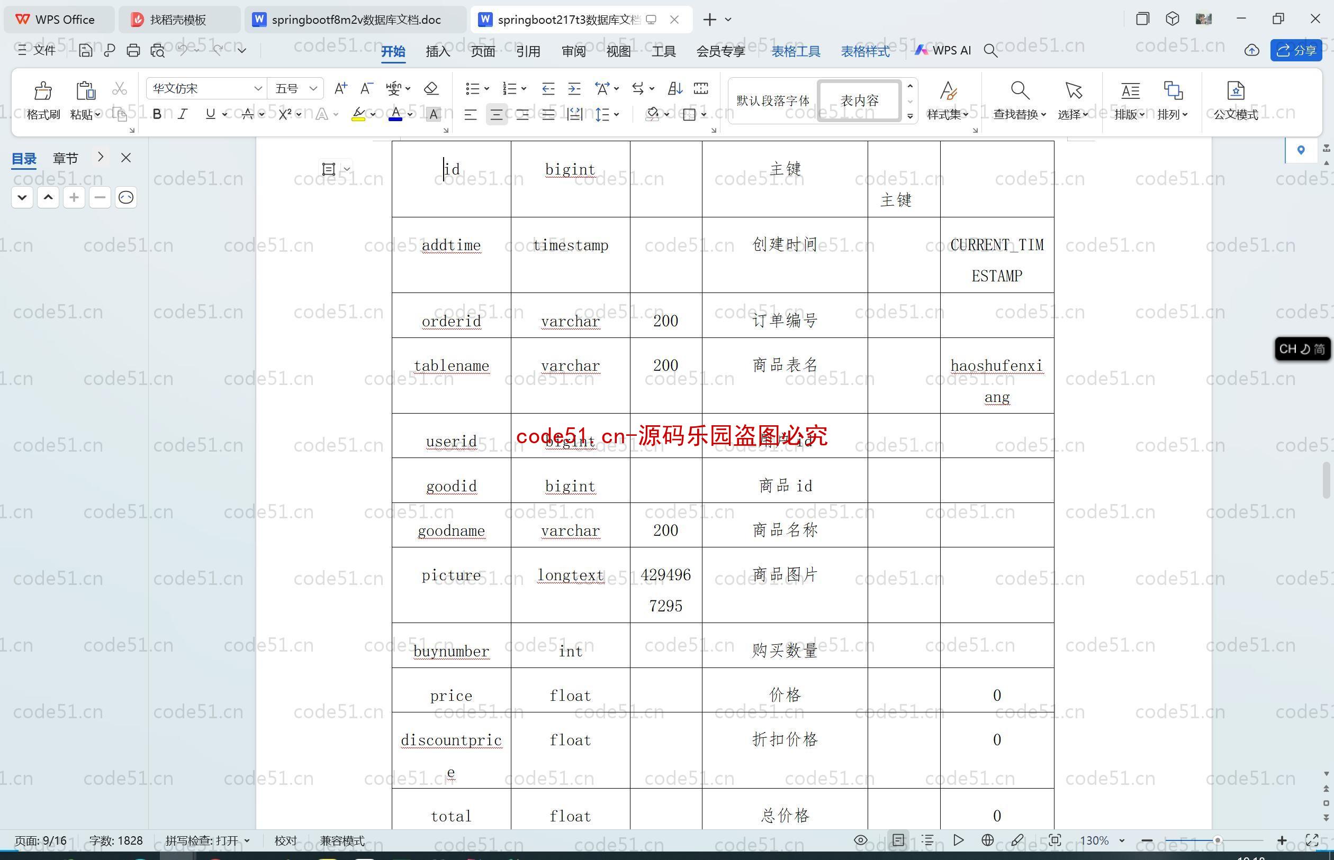1334x860 pixels.
Task: Click the WPS AI button
Action: (943, 51)
